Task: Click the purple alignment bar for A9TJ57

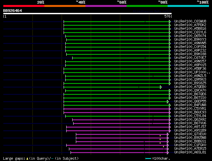Action: (x=118, y=127)
